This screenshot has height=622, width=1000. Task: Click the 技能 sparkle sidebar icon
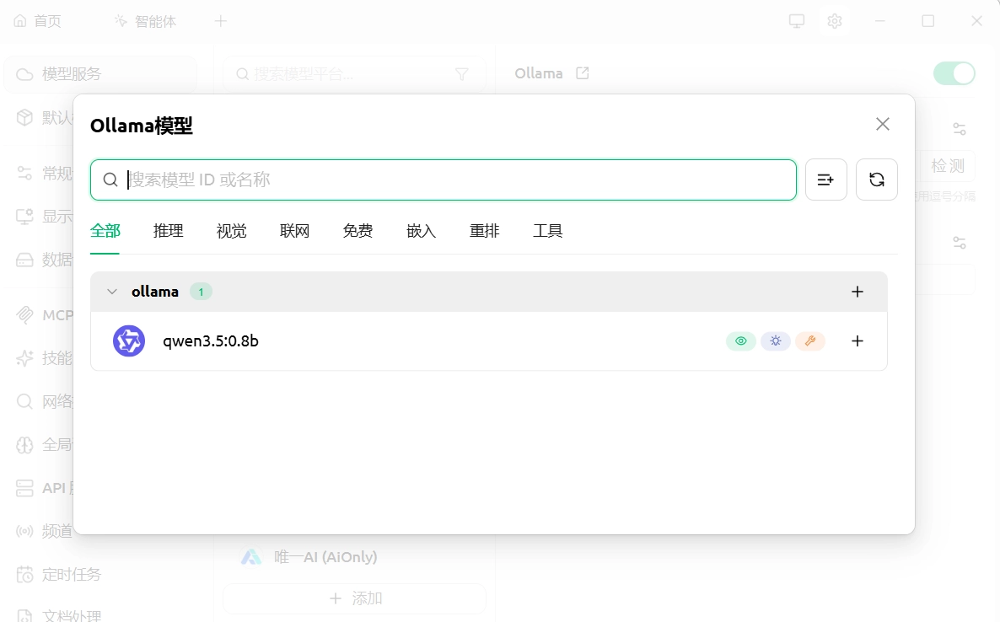click(x=24, y=358)
